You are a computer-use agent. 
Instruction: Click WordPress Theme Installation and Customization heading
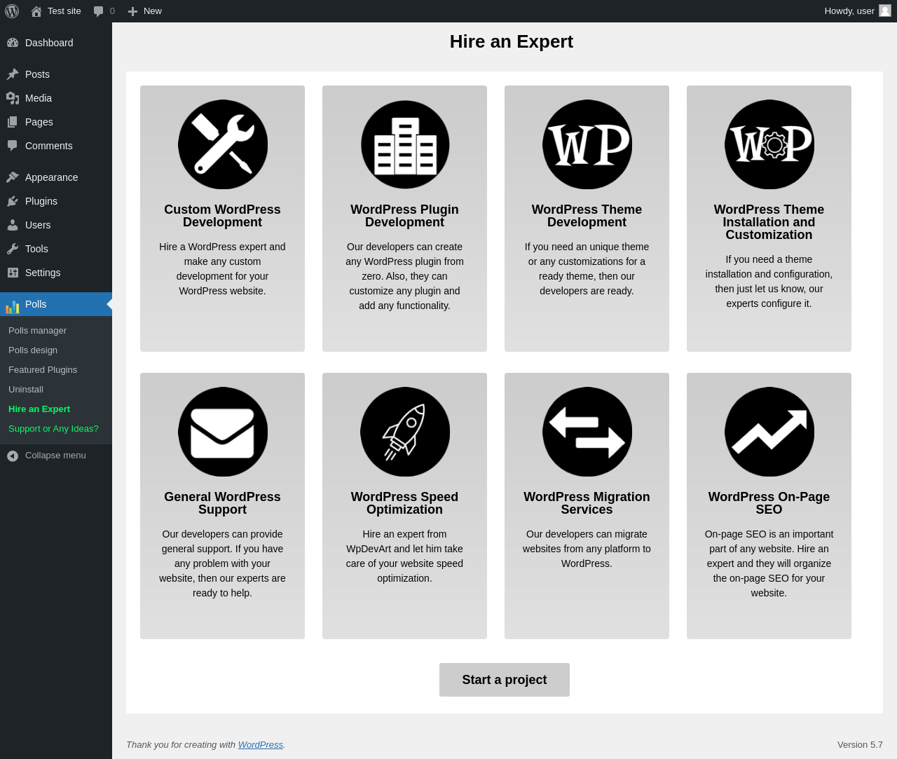[769, 222]
